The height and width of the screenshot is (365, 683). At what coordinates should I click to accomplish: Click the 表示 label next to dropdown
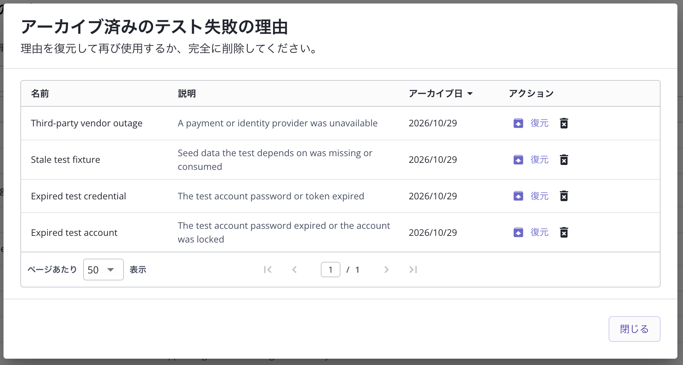[x=138, y=270]
